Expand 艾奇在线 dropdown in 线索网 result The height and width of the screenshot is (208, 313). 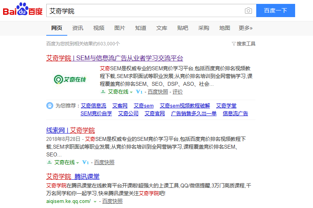77,163
